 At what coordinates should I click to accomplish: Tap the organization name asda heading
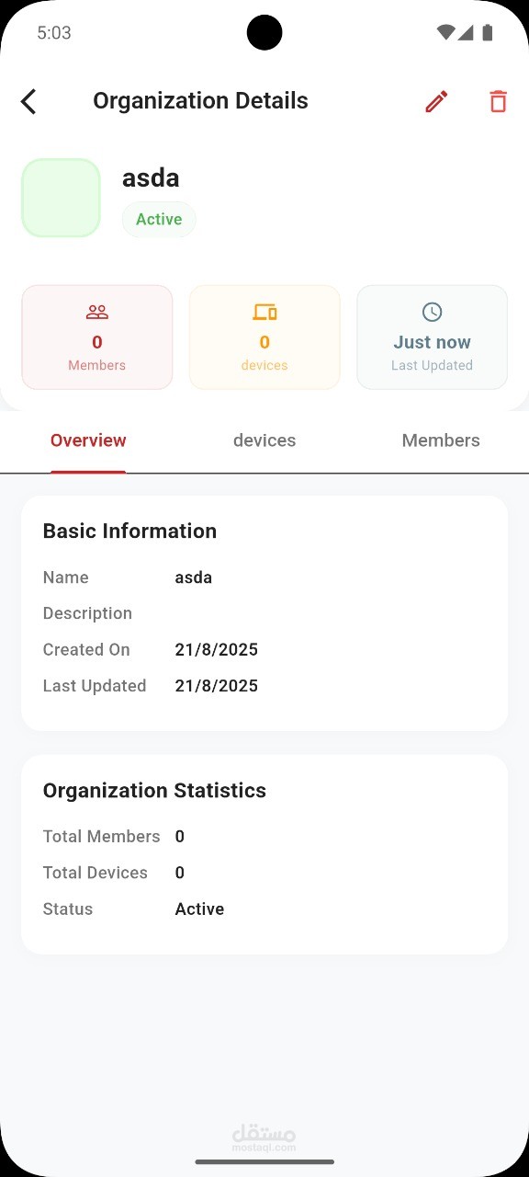151,178
